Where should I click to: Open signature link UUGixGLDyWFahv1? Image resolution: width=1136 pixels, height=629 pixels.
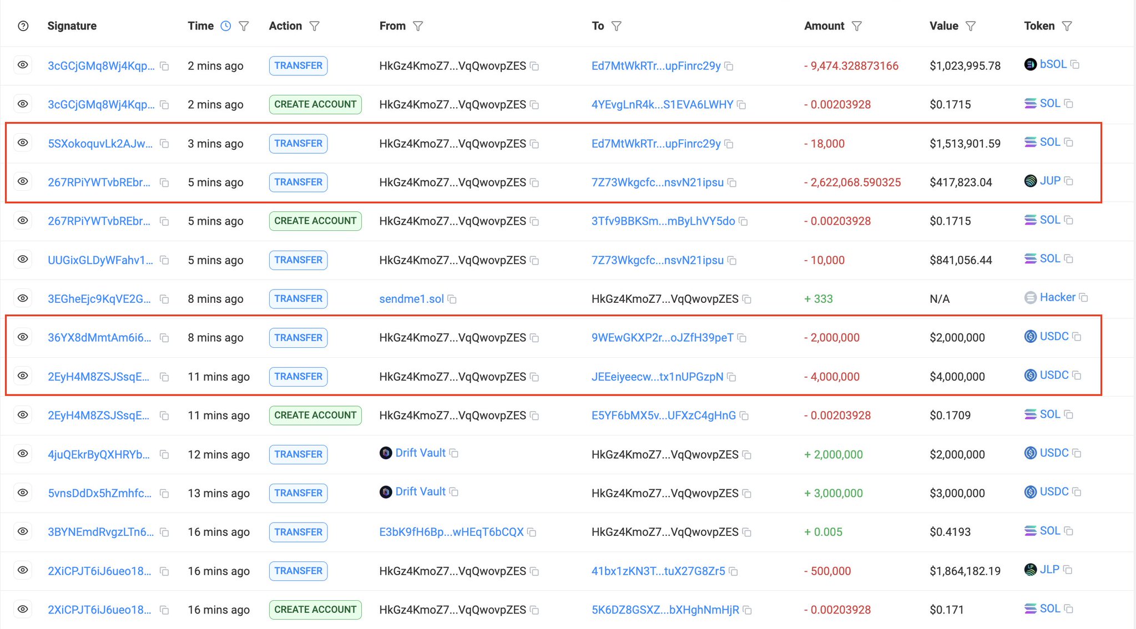[100, 260]
